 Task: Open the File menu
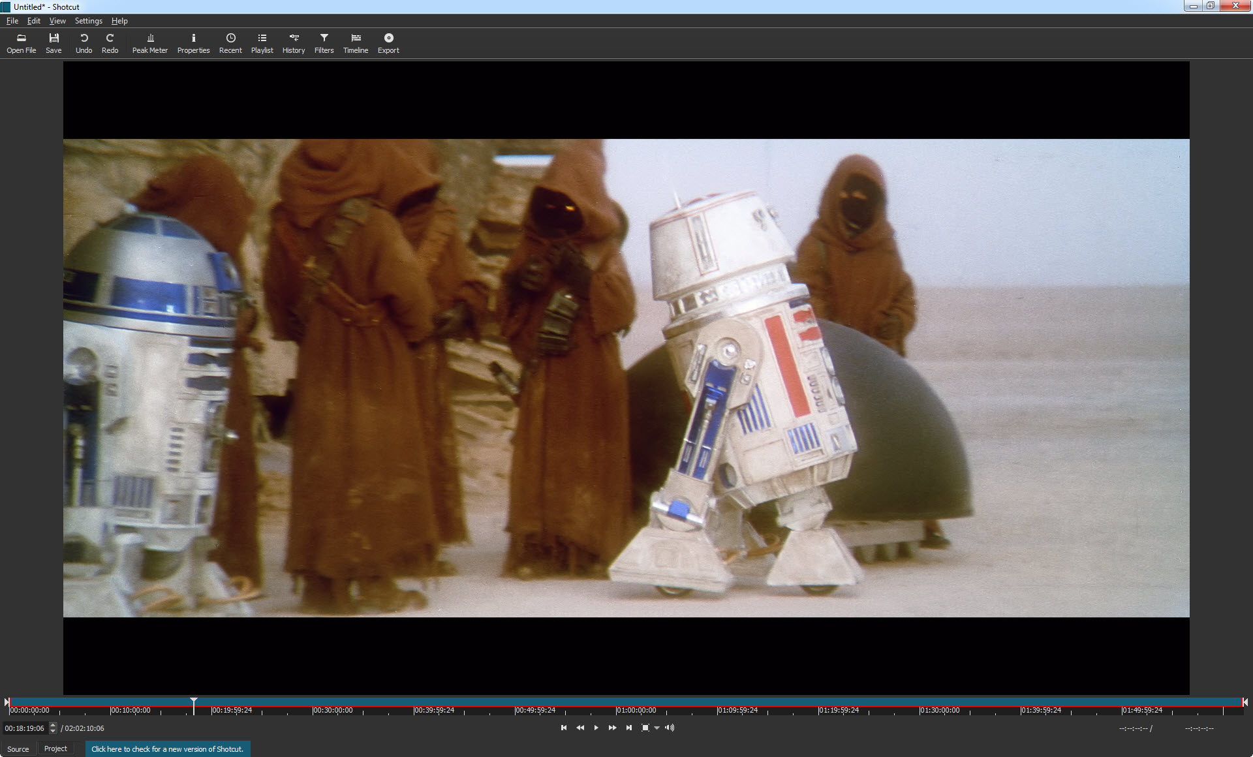tap(12, 21)
